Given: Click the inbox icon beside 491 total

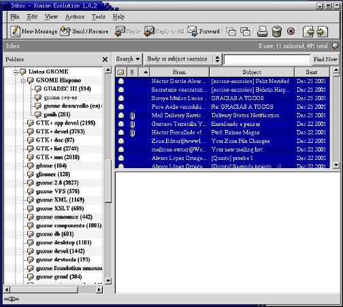Looking at the screenshot, I should click(335, 46).
